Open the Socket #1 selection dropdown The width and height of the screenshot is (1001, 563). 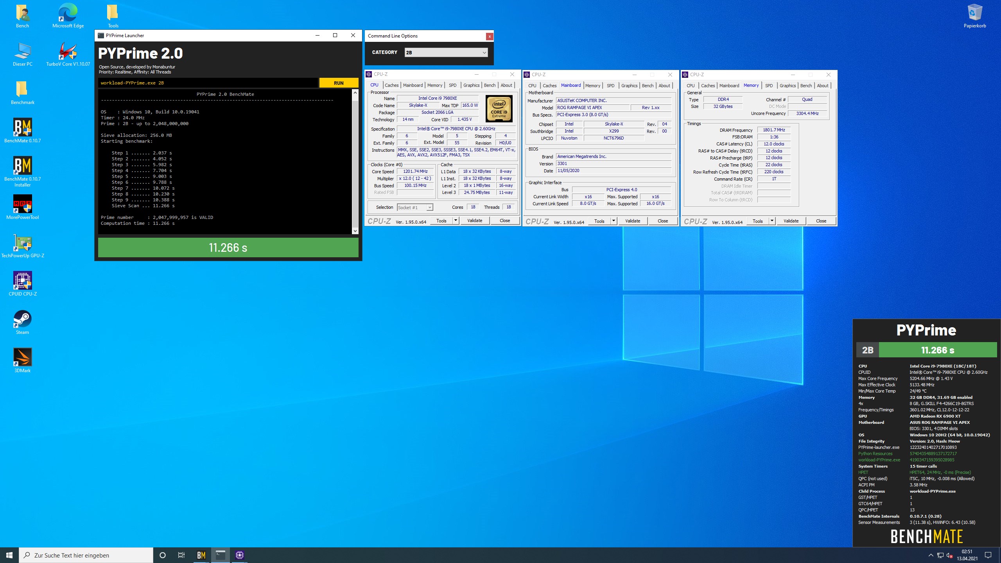tap(415, 208)
